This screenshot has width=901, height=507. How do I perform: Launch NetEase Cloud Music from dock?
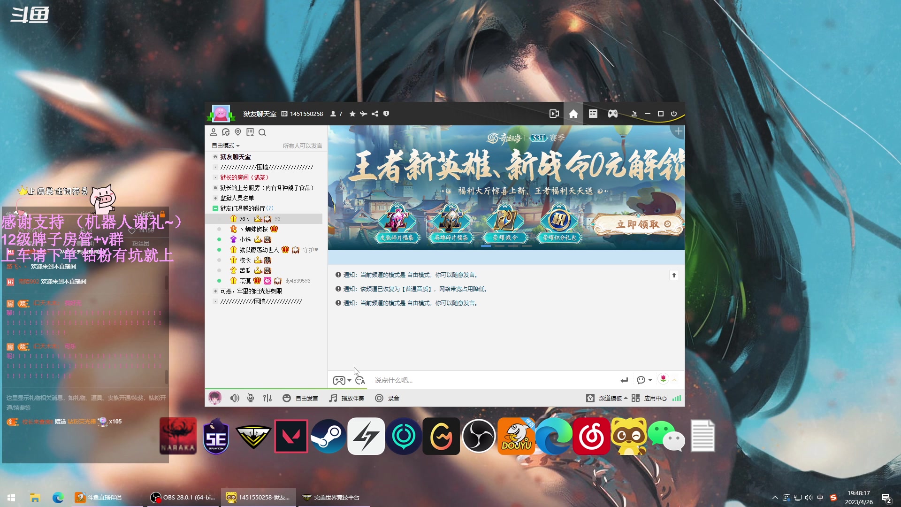coord(591,436)
